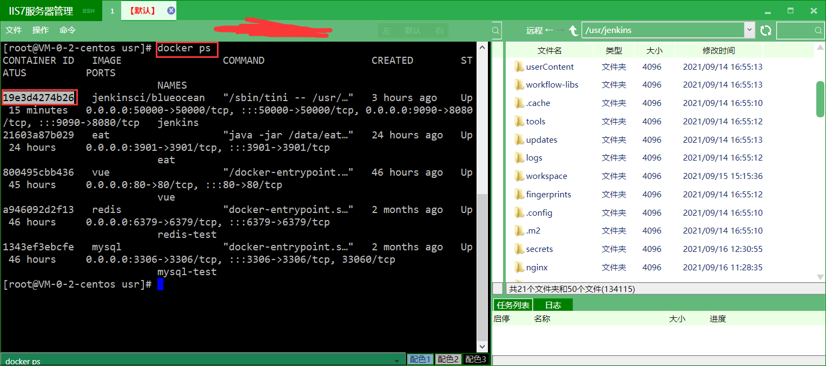This screenshot has width=826, height=366.
Task: Select the logs folder icon
Action: 519,157
